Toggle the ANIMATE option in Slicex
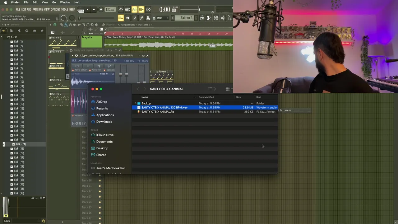This screenshot has height=224, width=398. 78,116
